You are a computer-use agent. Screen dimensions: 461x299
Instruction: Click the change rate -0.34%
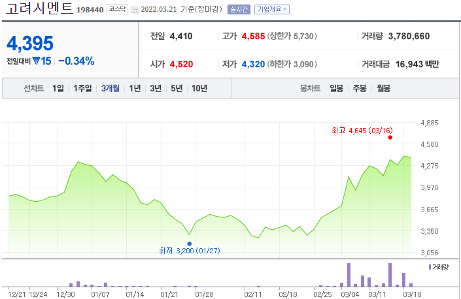77,61
